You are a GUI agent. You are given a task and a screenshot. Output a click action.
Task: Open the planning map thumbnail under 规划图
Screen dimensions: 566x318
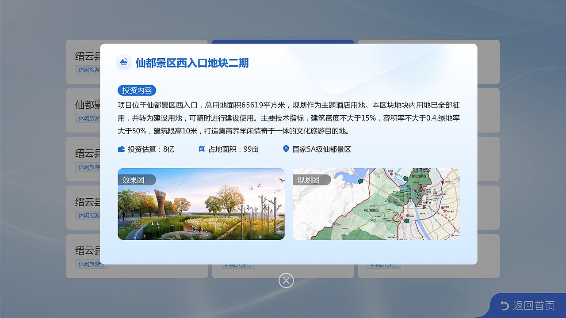(376, 204)
